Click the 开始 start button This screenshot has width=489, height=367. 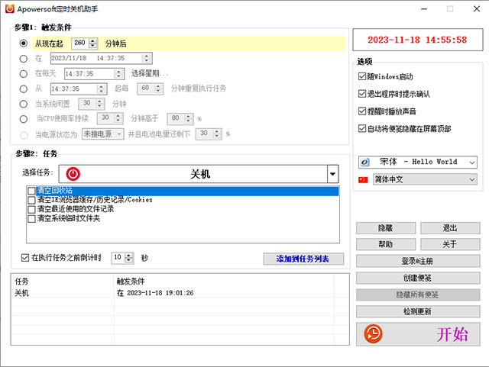[x=418, y=334]
